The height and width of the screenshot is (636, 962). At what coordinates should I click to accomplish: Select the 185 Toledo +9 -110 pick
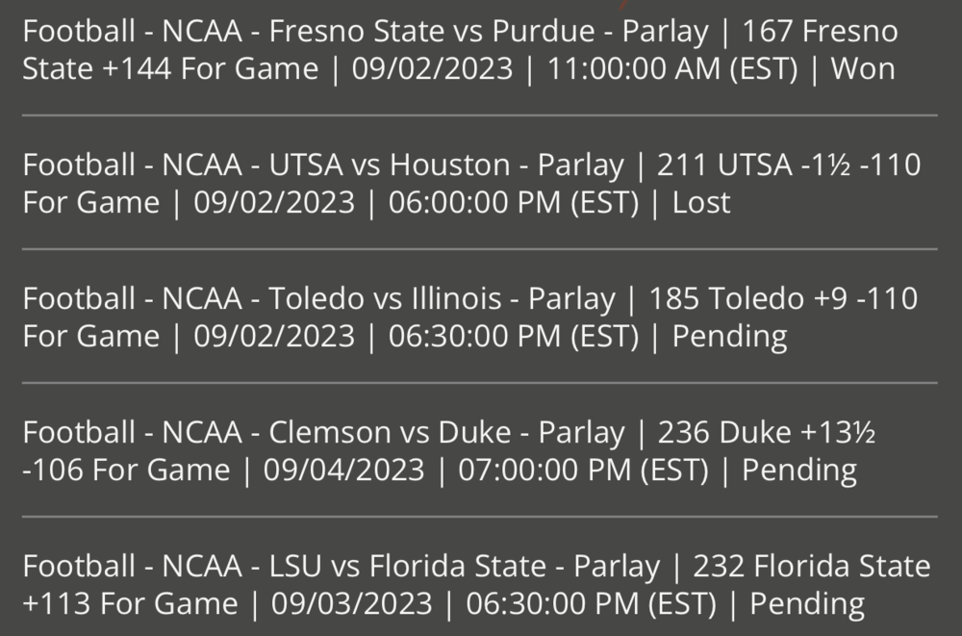[783, 299]
